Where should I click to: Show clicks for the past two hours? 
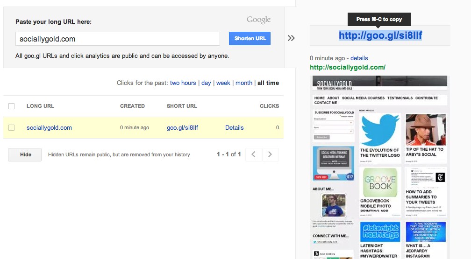click(183, 83)
